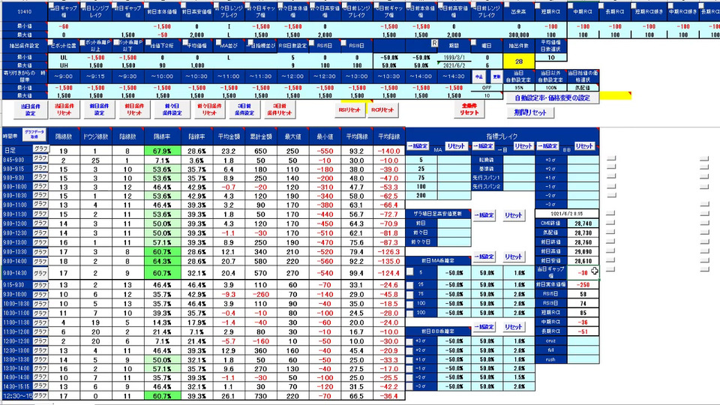Tick the +3σ checkbox in 前日BB乖離率

coord(409,342)
